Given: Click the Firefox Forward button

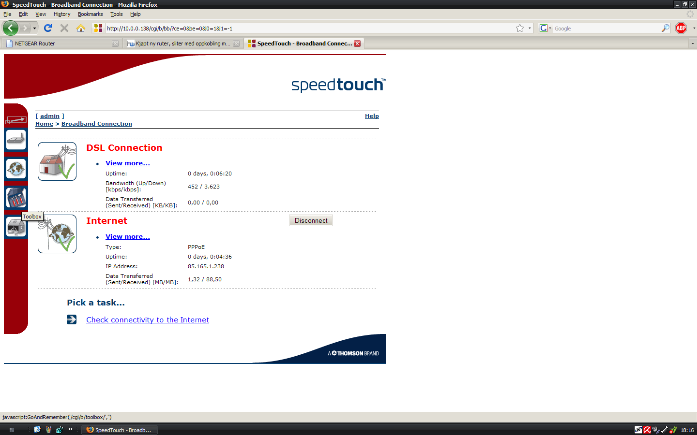Looking at the screenshot, I should tap(25, 28).
